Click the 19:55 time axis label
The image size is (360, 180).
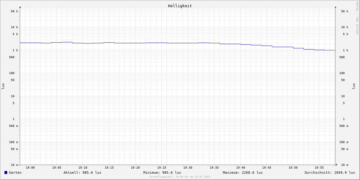[x=319, y=168]
